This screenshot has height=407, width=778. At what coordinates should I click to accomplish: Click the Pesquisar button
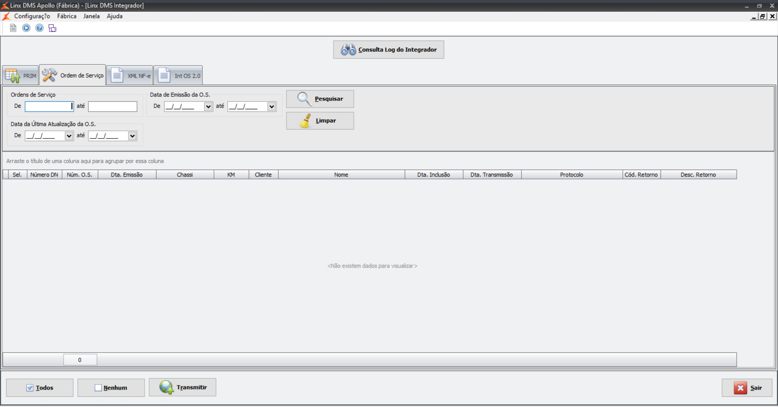click(x=320, y=99)
